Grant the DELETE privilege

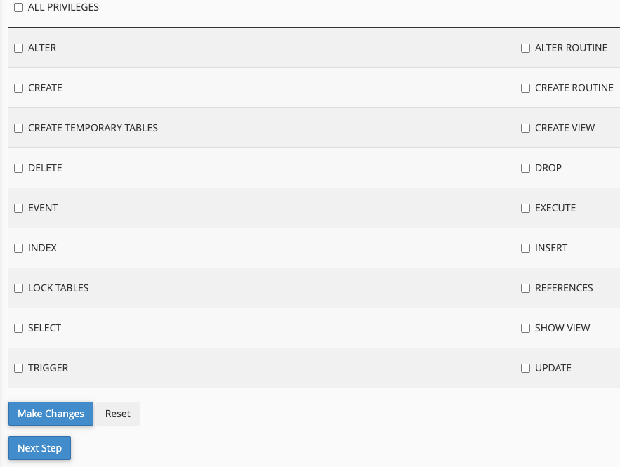pyautogui.click(x=19, y=169)
